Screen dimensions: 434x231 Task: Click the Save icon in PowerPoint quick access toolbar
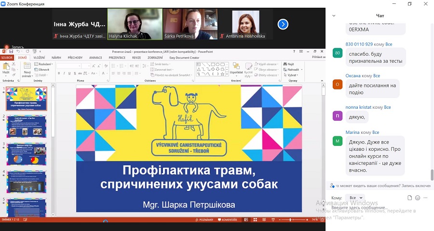[11, 52]
